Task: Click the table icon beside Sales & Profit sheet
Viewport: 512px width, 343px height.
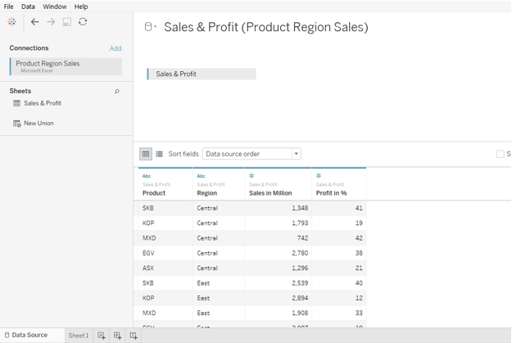Action: (16, 103)
